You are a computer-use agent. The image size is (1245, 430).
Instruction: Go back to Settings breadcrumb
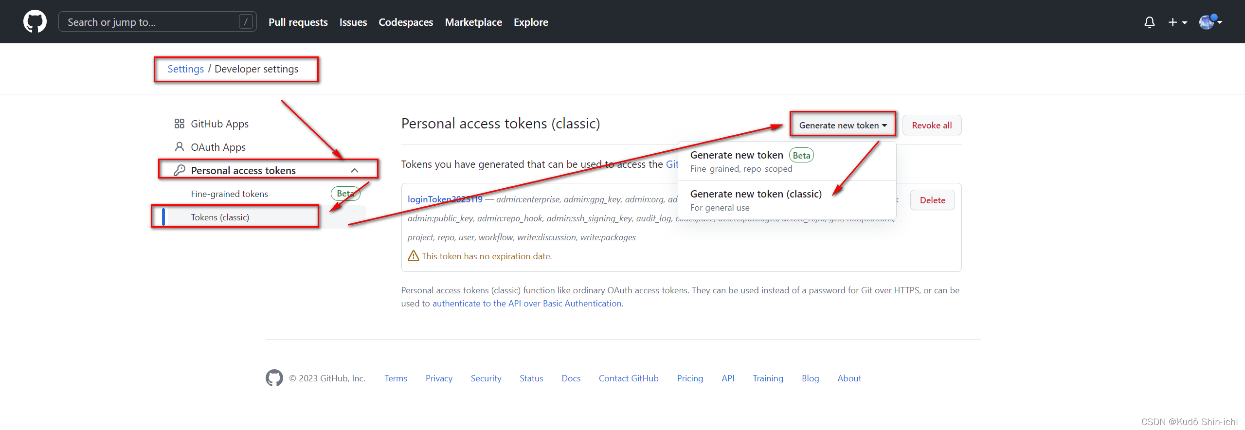click(185, 69)
